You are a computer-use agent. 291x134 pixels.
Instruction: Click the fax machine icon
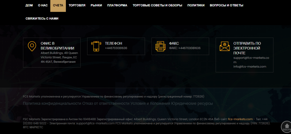click(160, 46)
